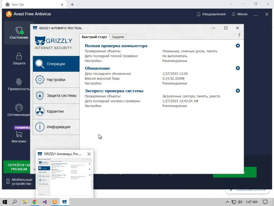This screenshot has width=274, height=206.
Task: Open Windows notification center icon
Action: 265,202
